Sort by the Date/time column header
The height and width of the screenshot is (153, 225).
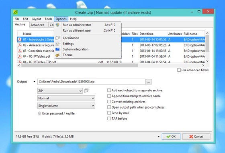point(147,34)
